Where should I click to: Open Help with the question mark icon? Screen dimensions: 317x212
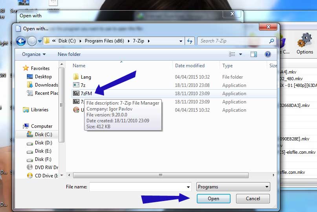[x=268, y=54]
